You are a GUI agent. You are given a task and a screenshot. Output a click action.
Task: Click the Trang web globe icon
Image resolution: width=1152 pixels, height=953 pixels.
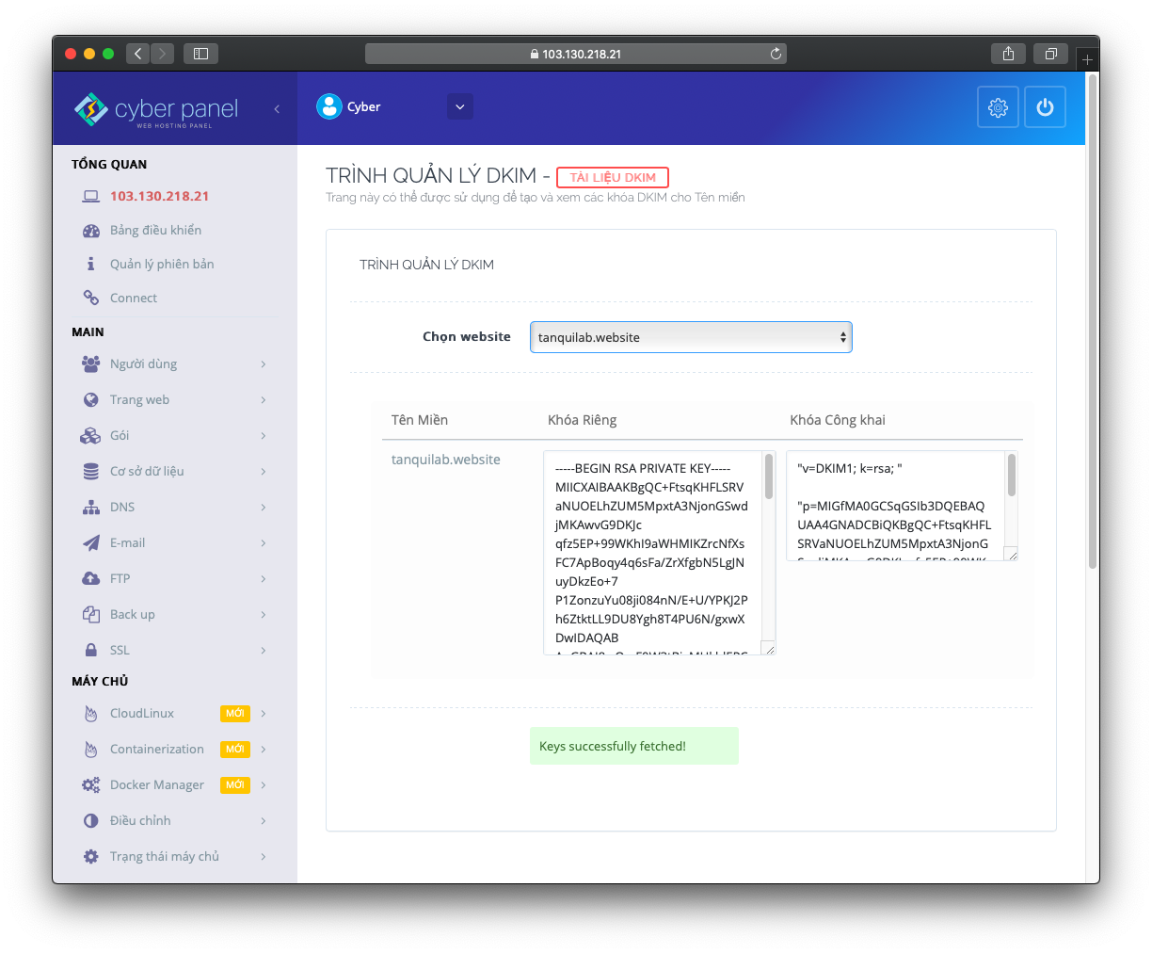(91, 399)
